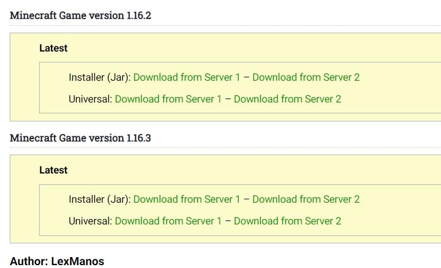The width and height of the screenshot is (441, 268).
Task: Click the dash between 1.16.3 Universal server links
Action: (x=228, y=221)
